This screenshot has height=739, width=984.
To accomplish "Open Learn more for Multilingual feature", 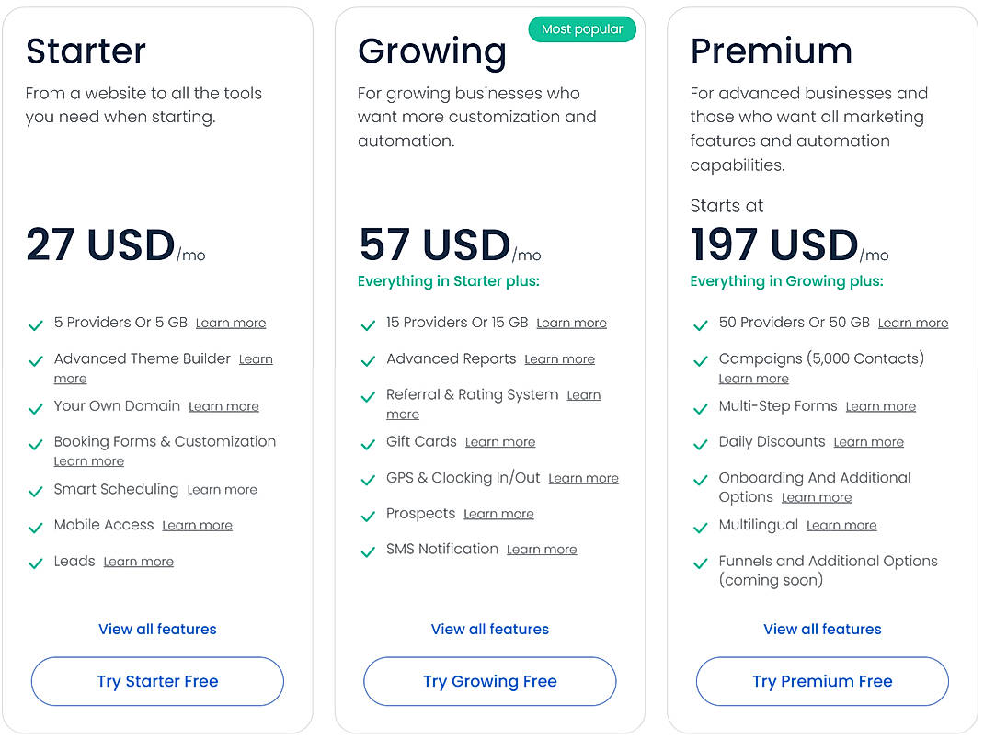I will point(841,525).
